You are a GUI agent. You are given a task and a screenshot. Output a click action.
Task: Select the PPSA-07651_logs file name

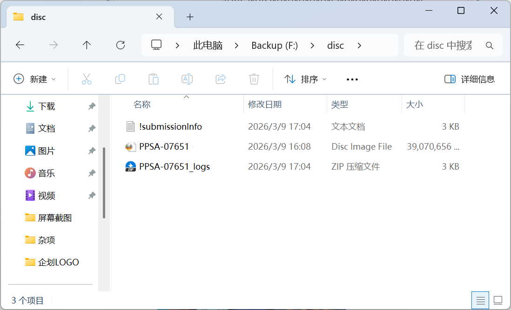175,166
